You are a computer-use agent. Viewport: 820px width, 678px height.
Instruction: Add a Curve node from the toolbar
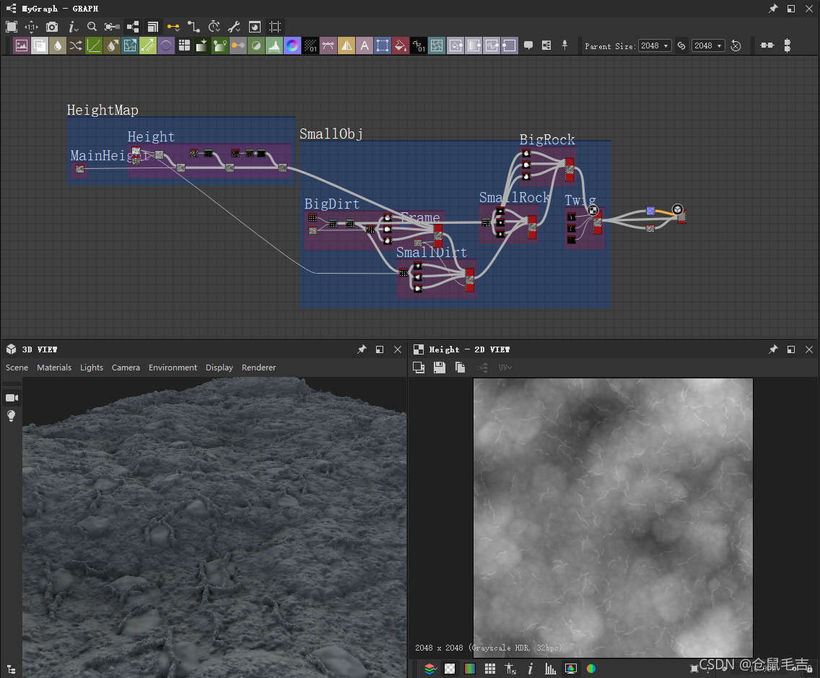[94, 45]
